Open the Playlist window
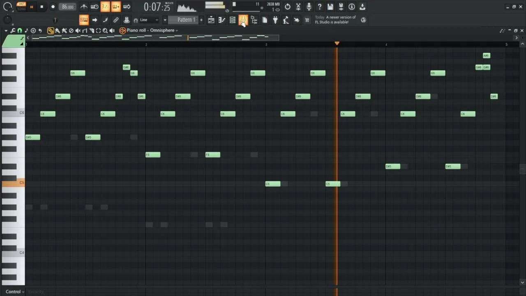This screenshot has width=526, height=296. point(211,20)
